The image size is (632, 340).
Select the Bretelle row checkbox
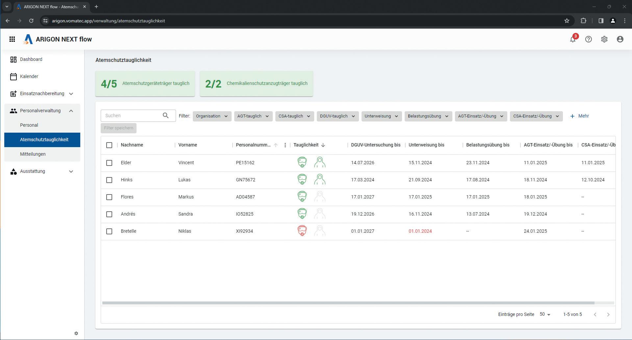[x=109, y=231]
